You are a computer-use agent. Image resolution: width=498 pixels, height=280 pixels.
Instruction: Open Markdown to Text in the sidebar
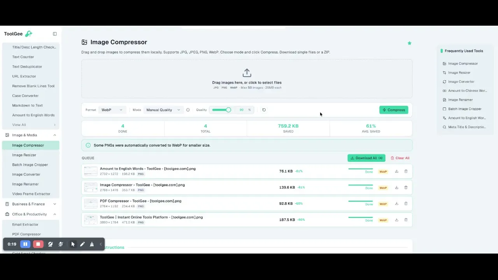(x=31, y=105)
